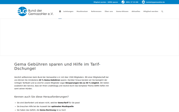Click the envelope mail icon in top bar
This screenshot has width=179, height=112.
(143, 2)
